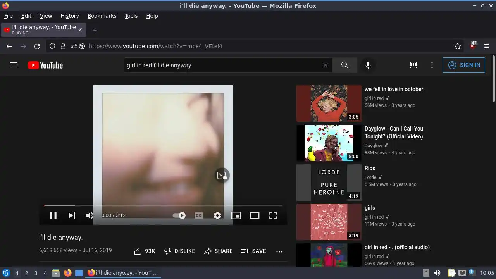The width and height of the screenshot is (496, 279).
Task: Clear the search text with the X
Action: pyautogui.click(x=325, y=65)
